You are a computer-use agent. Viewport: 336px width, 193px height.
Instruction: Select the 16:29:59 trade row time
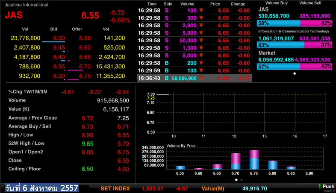(149, 70)
